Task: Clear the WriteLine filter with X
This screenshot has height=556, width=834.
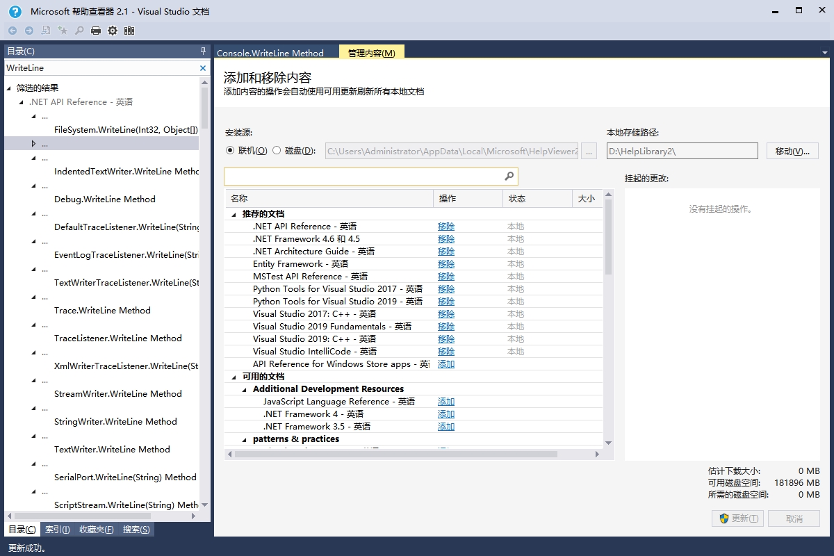Action: click(x=203, y=68)
